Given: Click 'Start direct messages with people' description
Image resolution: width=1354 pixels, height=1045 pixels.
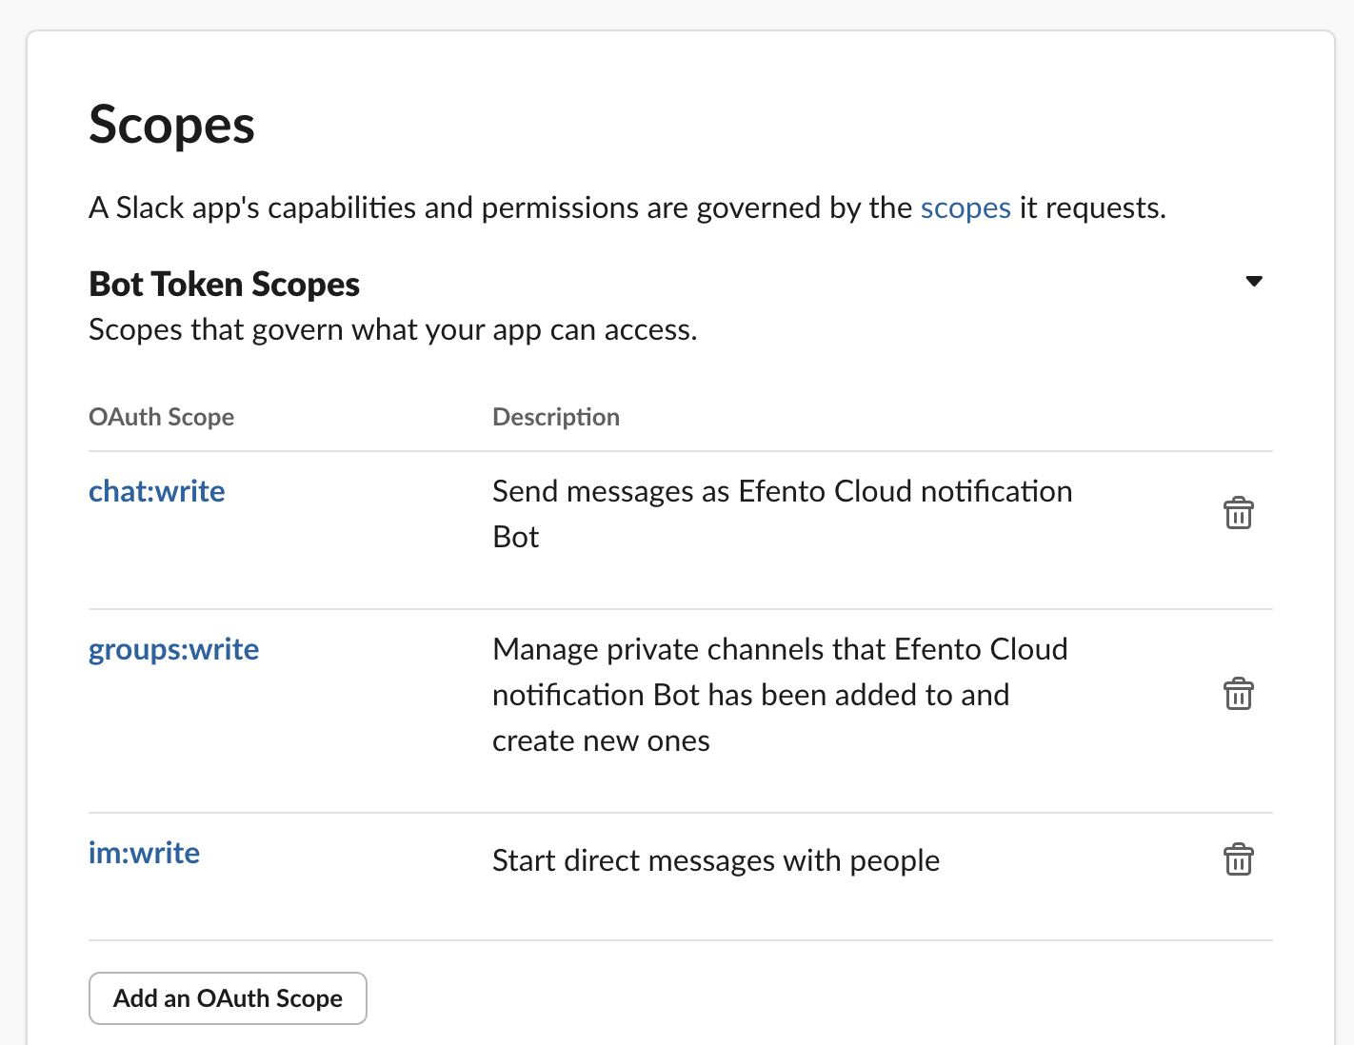Looking at the screenshot, I should tap(715, 860).
